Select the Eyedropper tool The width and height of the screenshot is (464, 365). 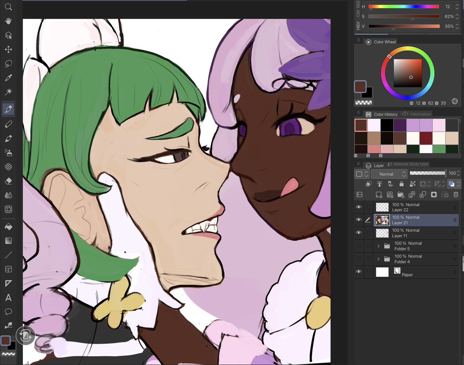point(8,78)
